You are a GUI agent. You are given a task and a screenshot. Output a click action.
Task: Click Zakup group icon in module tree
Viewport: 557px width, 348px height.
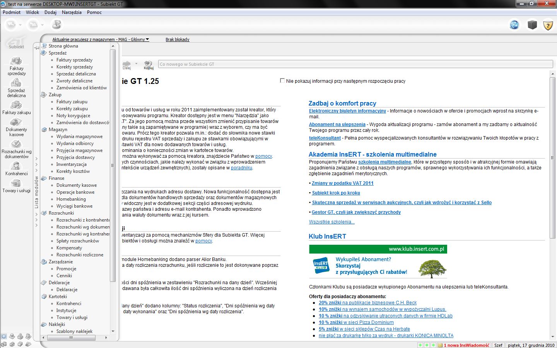(44, 95)
